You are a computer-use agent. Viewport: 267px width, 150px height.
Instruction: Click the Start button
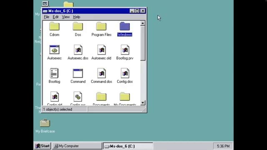point(43,146)
